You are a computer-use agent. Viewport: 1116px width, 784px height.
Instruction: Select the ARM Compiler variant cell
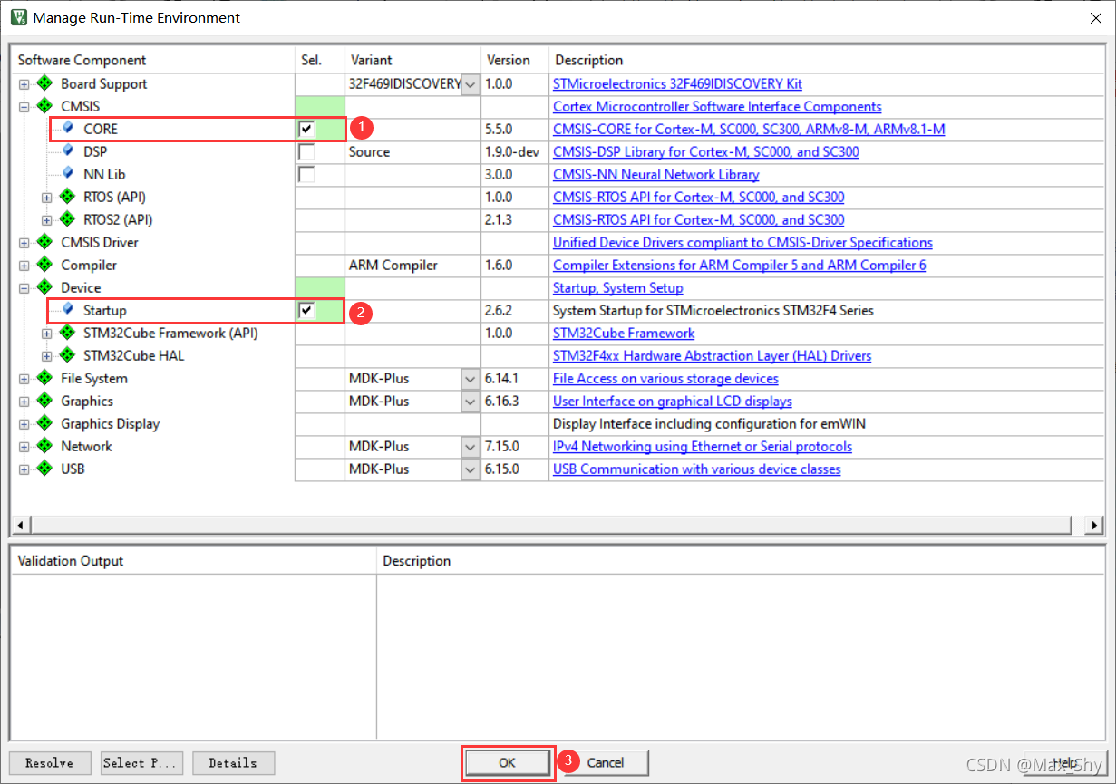click(x=412, y=265)
